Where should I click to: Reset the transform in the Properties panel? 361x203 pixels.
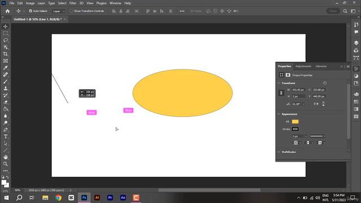pos(325,83)
